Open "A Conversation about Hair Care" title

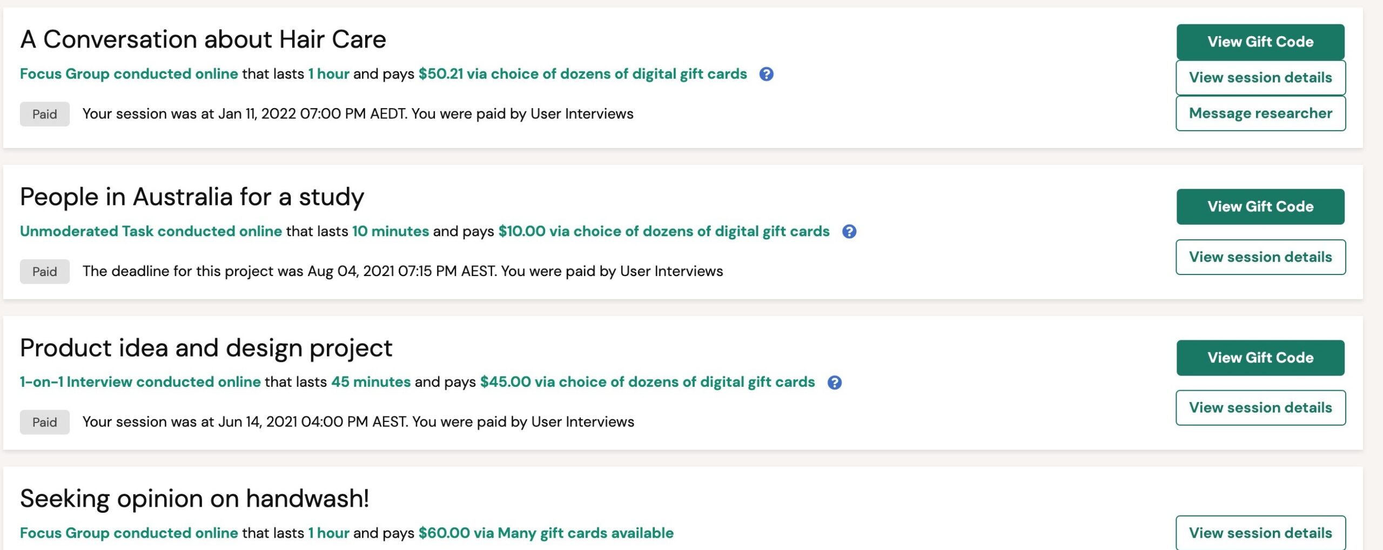[x=203, y=39]
